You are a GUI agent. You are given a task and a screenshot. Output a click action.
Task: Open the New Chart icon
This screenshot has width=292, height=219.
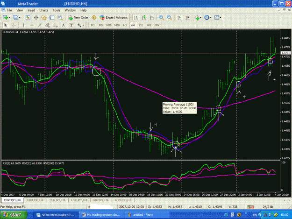[x=6, y=17]
